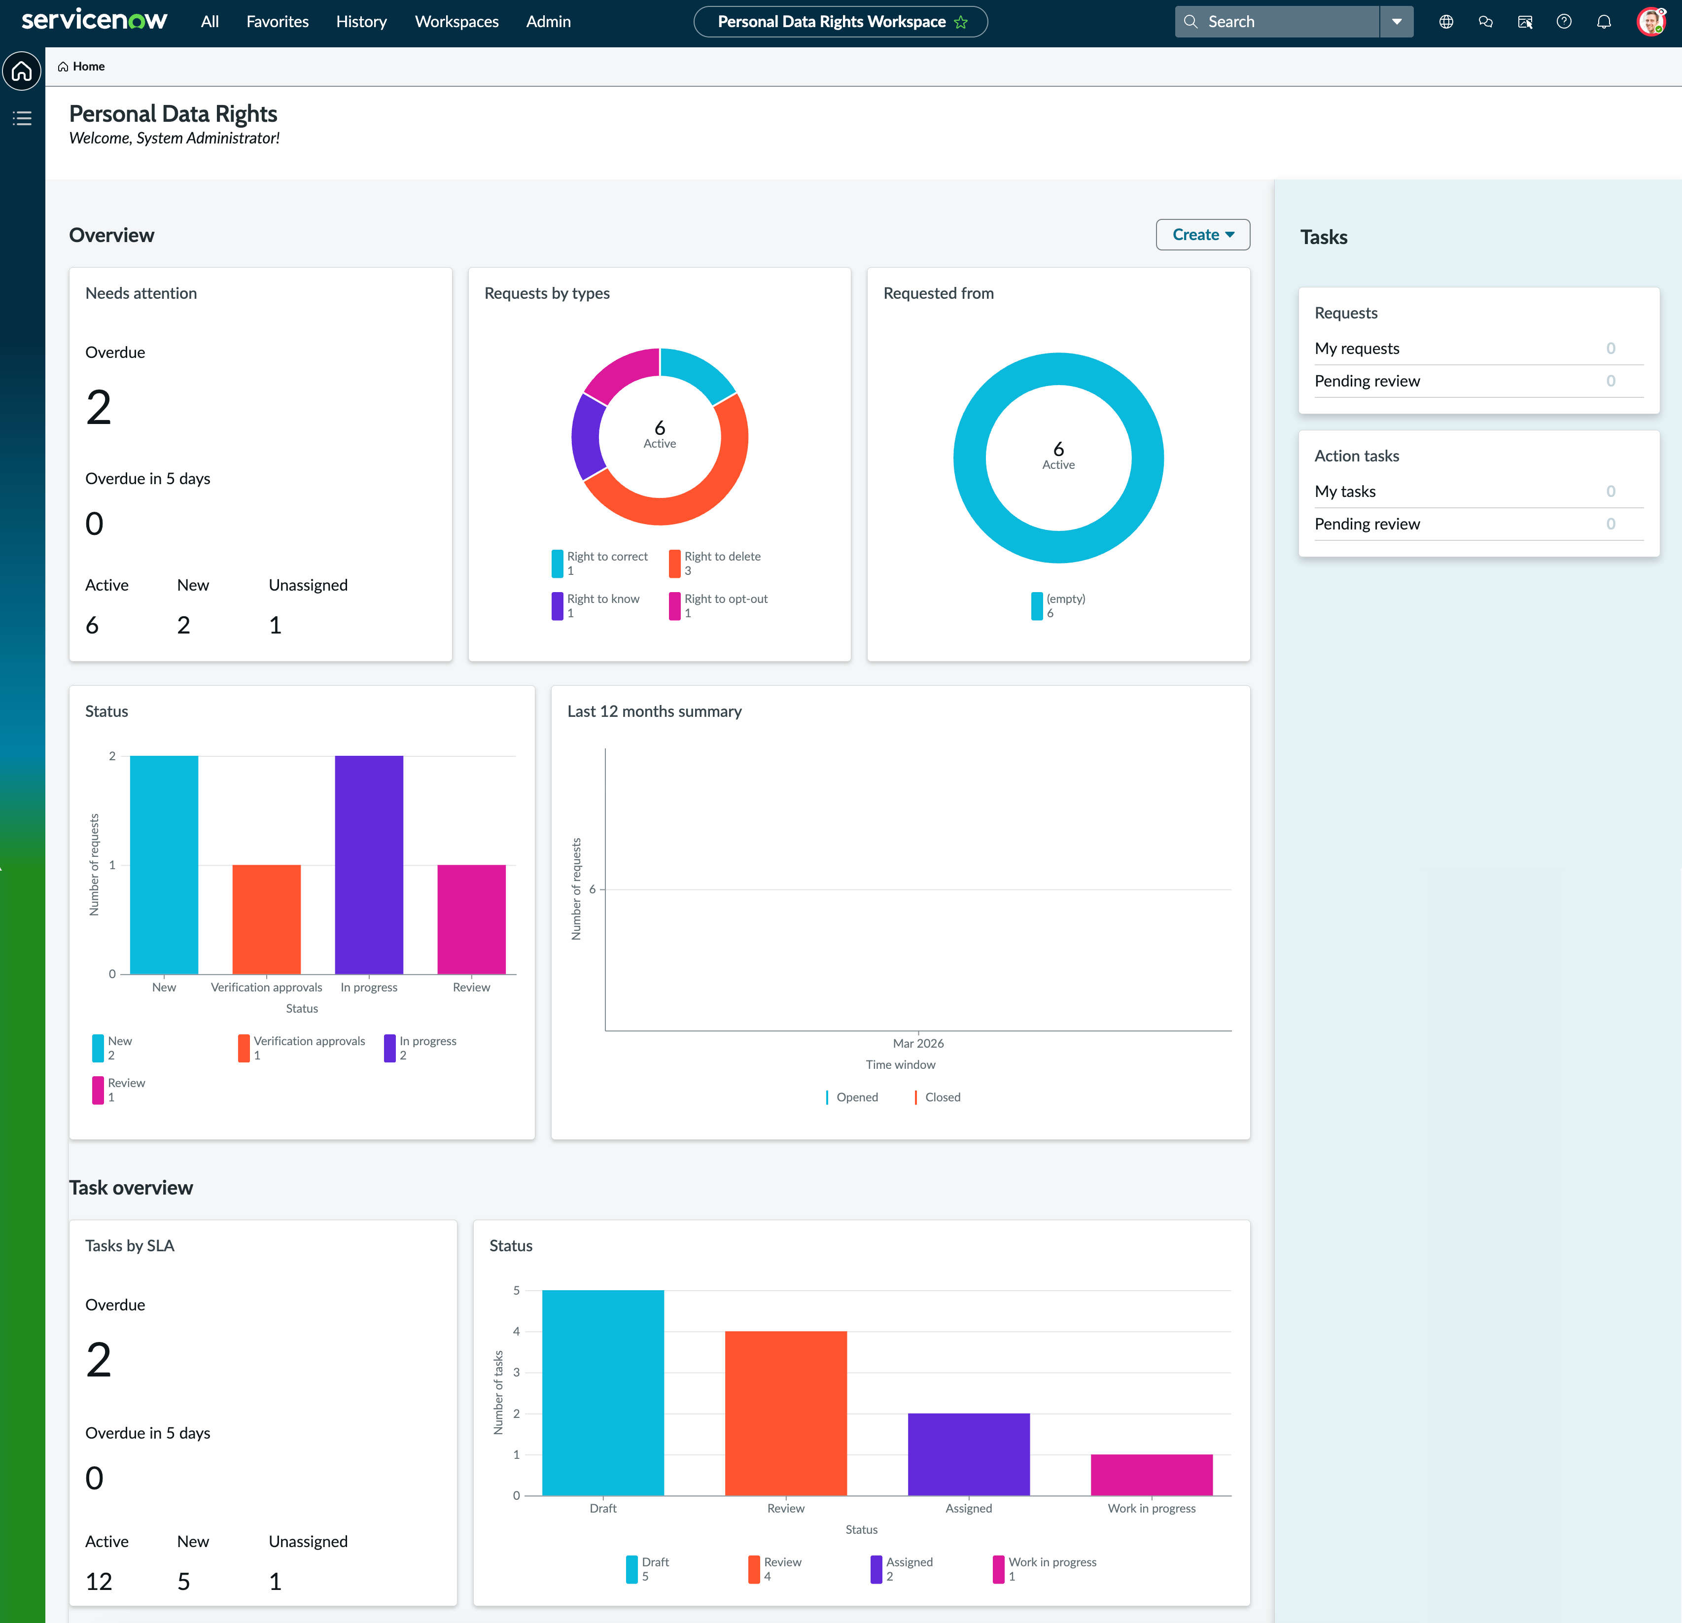This screenshot has height=1623, width=1682.
Task: Toggle Assigned legend entry in task Status
Action: tap(902, 1569)
